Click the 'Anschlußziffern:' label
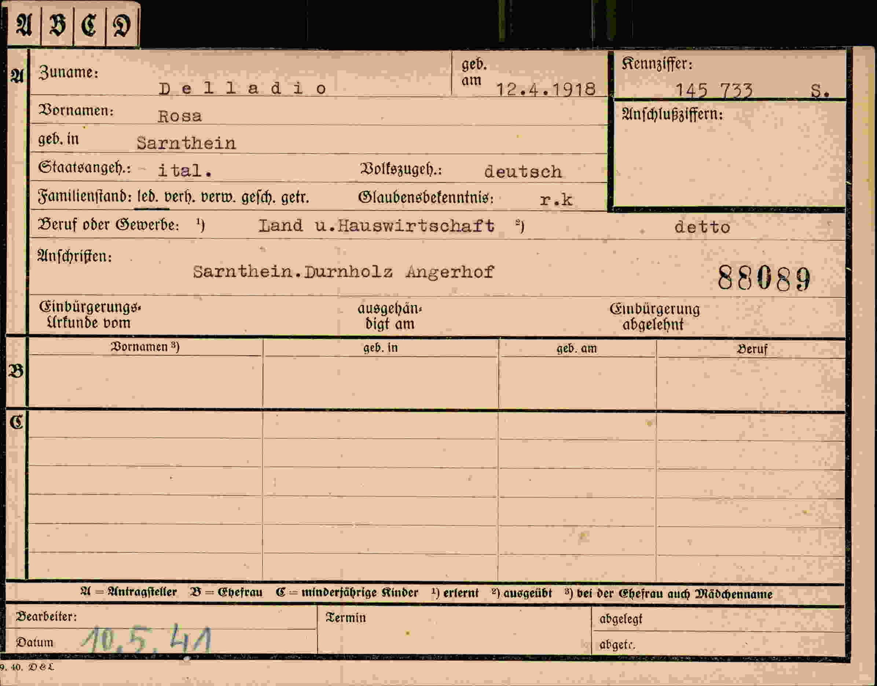The width and height of the screenshot is (877, 686). (x=672, y=115)
